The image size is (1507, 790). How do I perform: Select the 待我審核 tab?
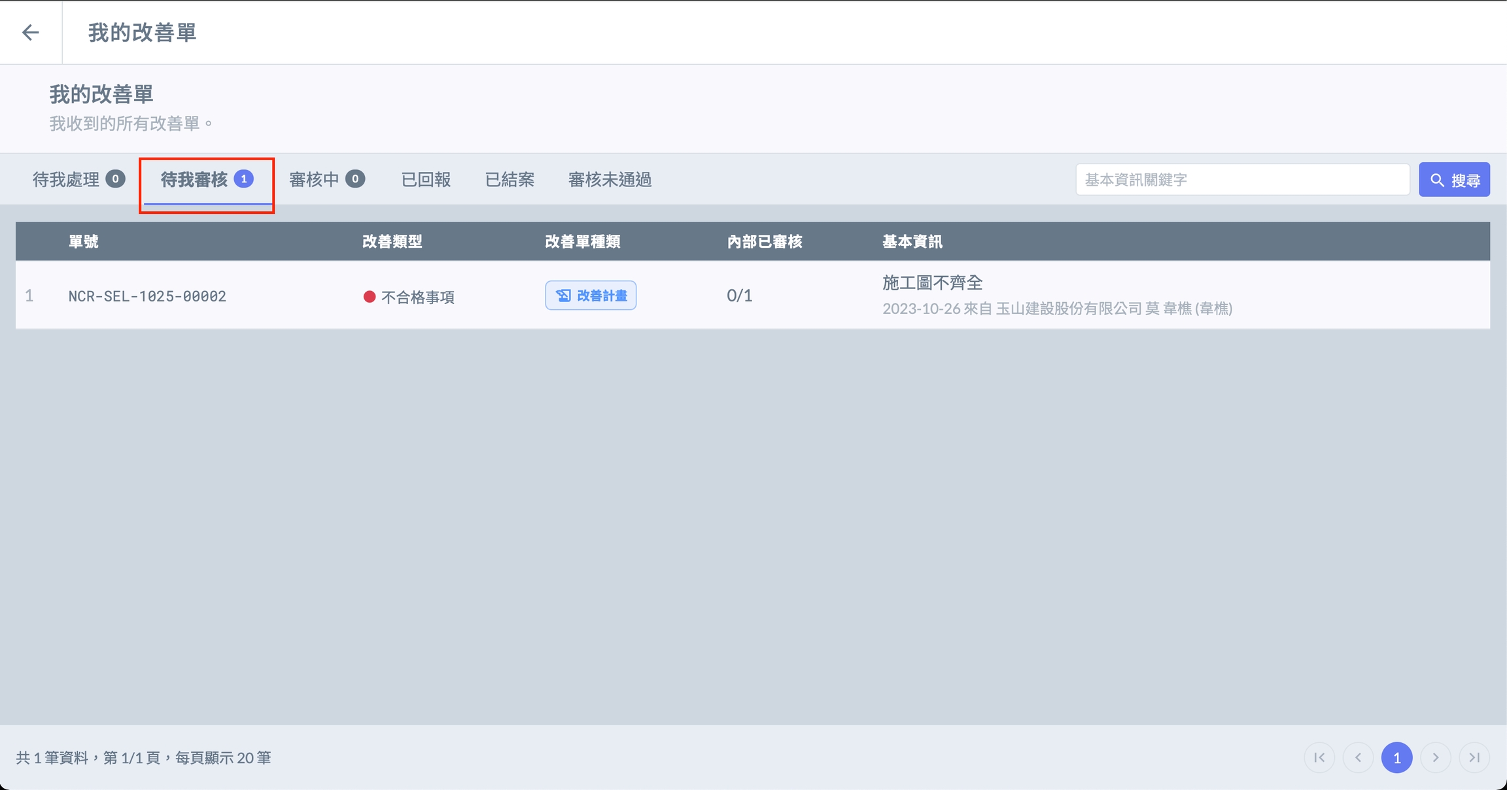coord(207,179)
